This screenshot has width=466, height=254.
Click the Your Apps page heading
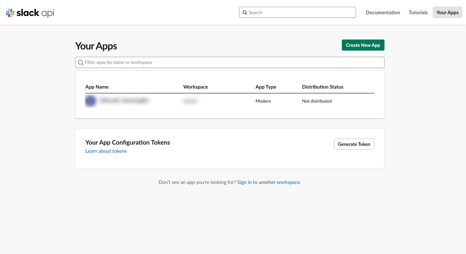[96, 46]
